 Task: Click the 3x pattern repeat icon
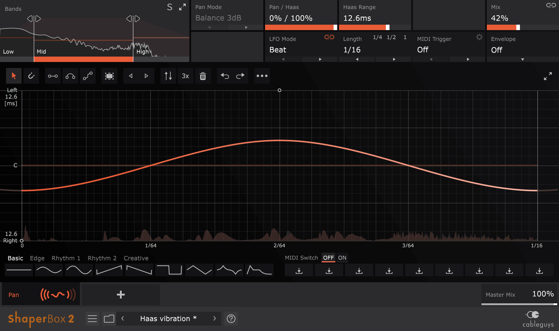(185, 76)
